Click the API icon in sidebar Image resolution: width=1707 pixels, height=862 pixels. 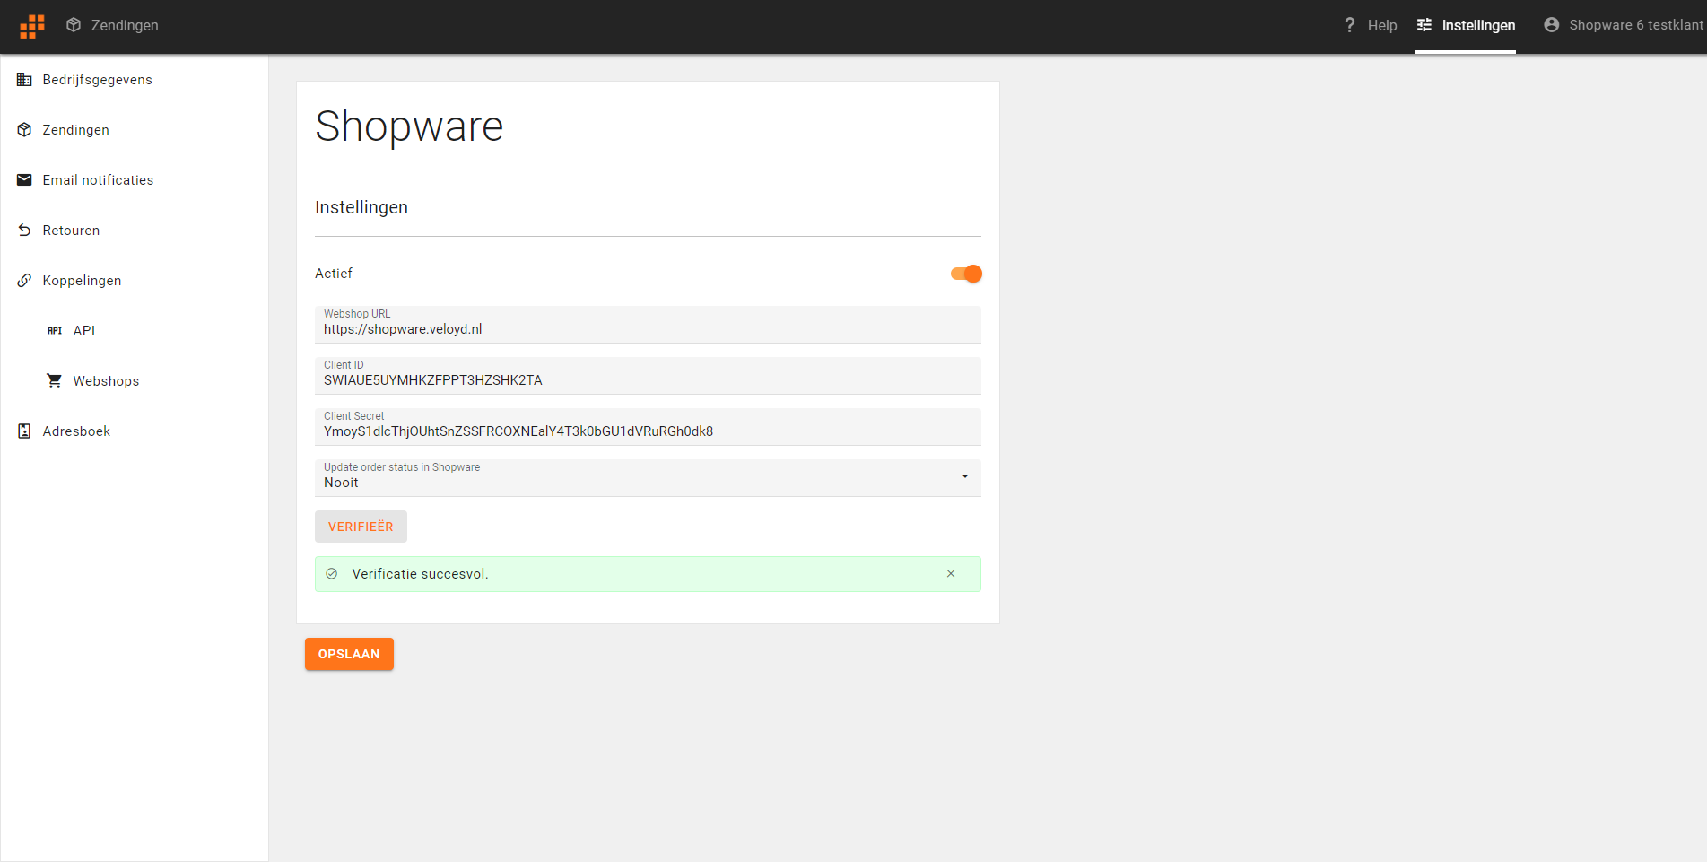pyautogui.click(x=55, y=331)
